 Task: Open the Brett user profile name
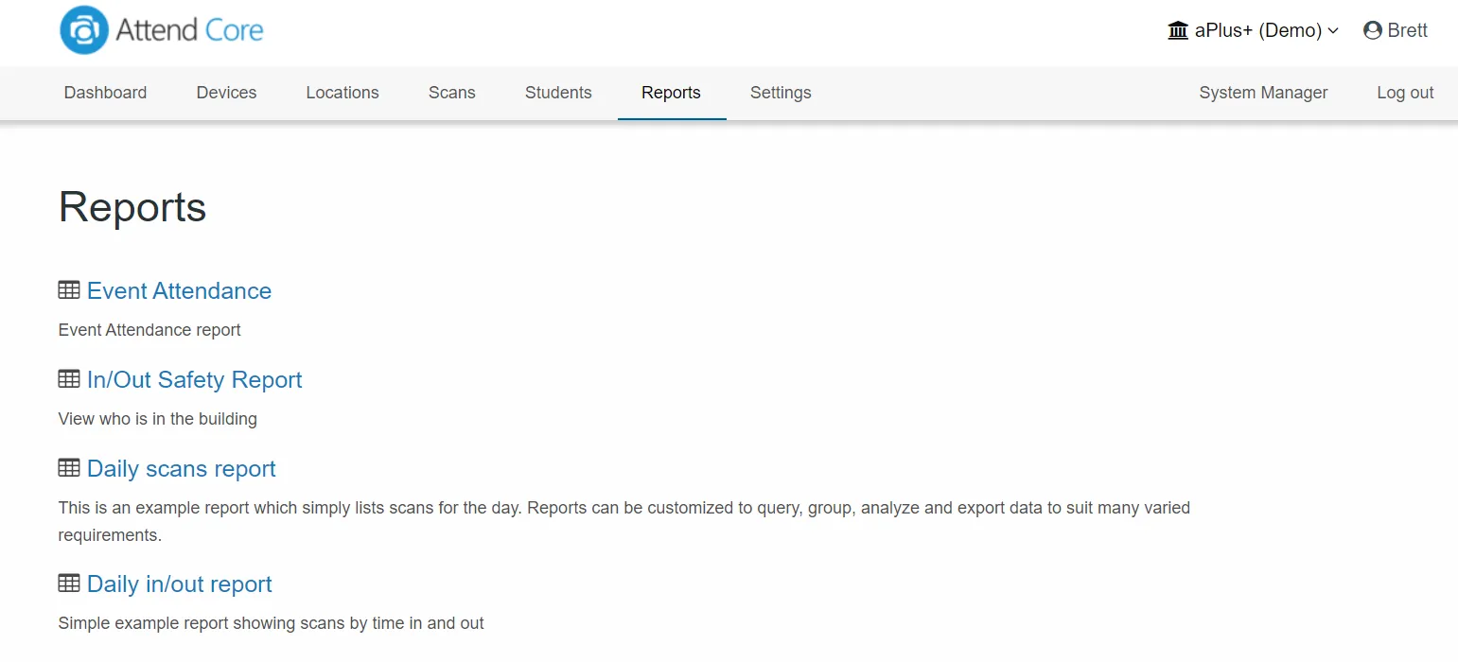pos(1407,30)
